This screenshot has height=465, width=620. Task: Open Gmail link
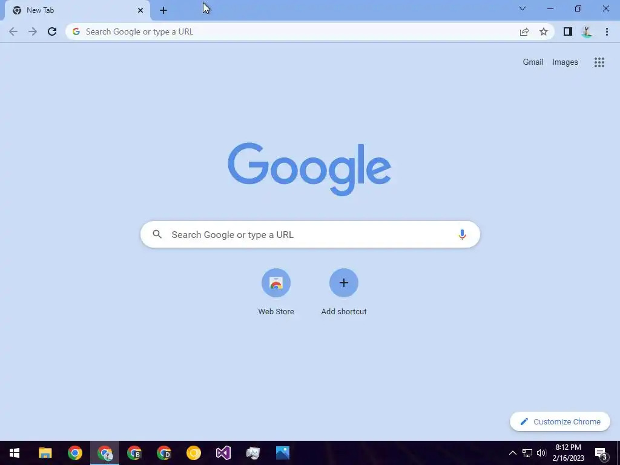point(533,62)
